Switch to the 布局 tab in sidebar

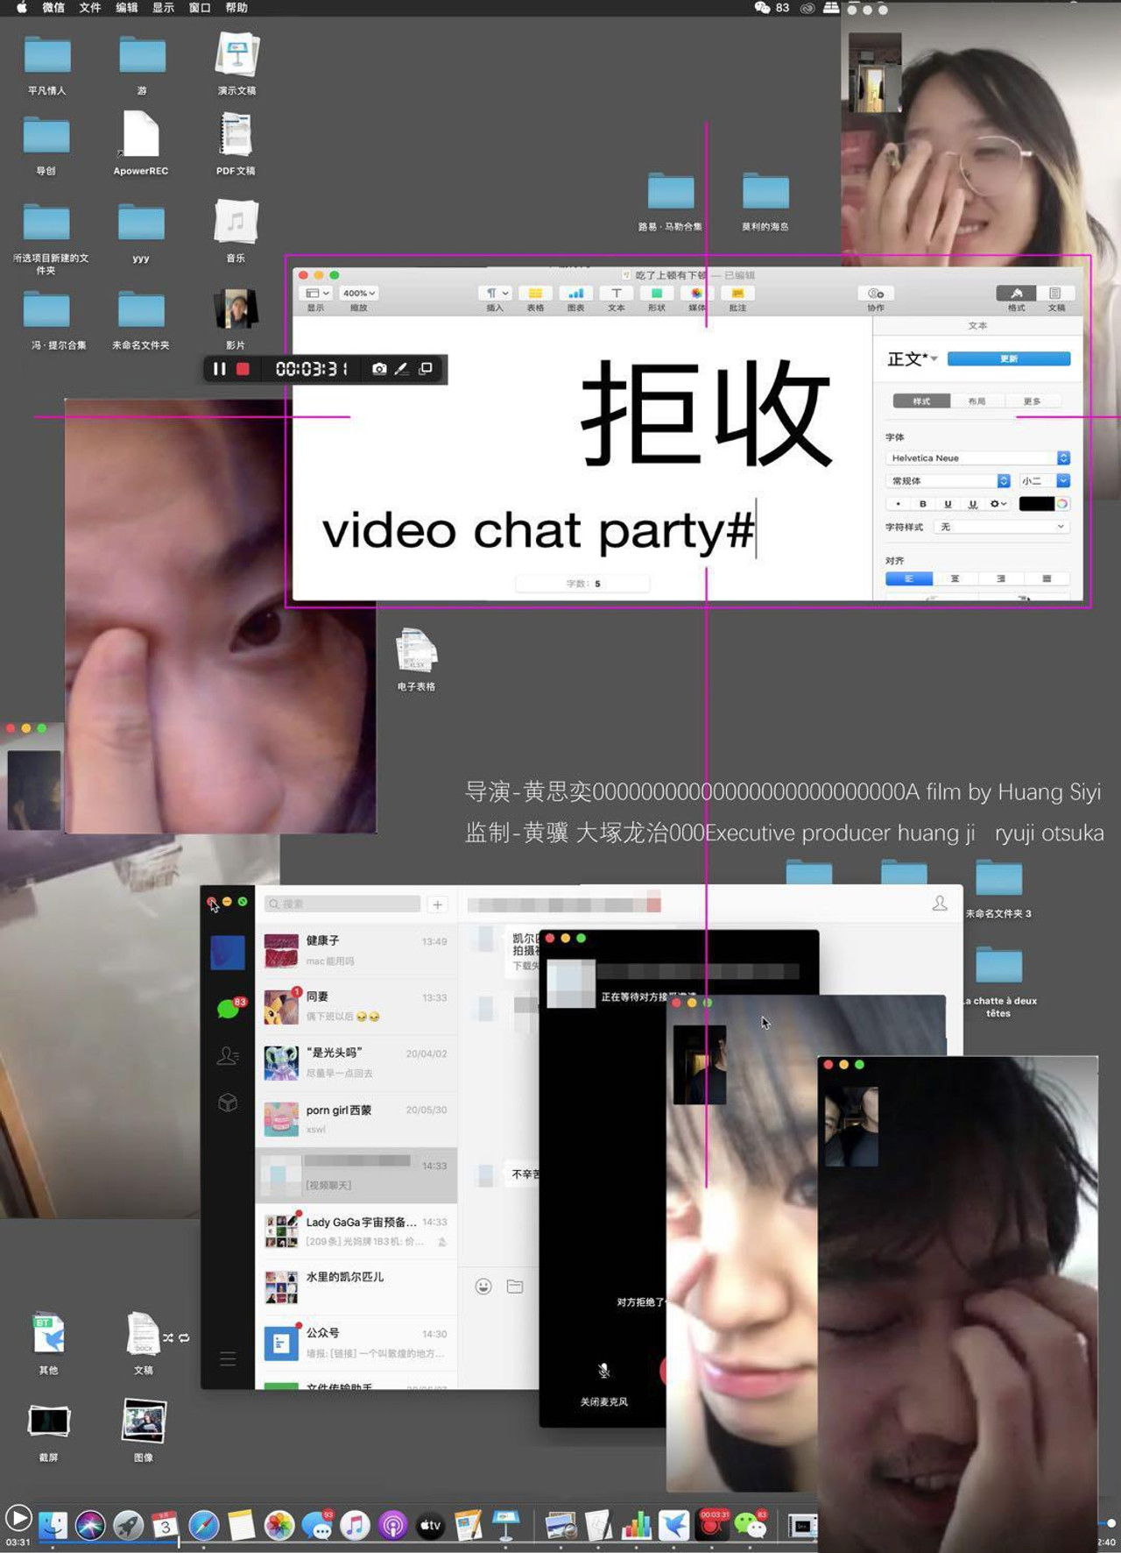click(976, 401)
